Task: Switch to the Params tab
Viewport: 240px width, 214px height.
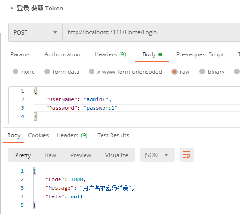Action: pyautogui.click(x=20, y=54)
